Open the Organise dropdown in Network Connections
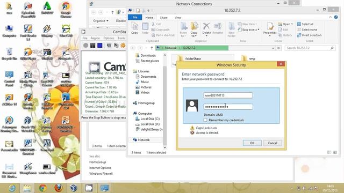This screenshot has height=193, width=344. 101,21
